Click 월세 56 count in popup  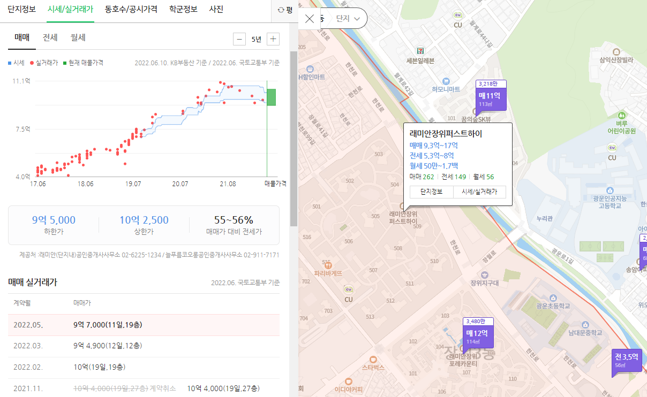coord(483,177)
